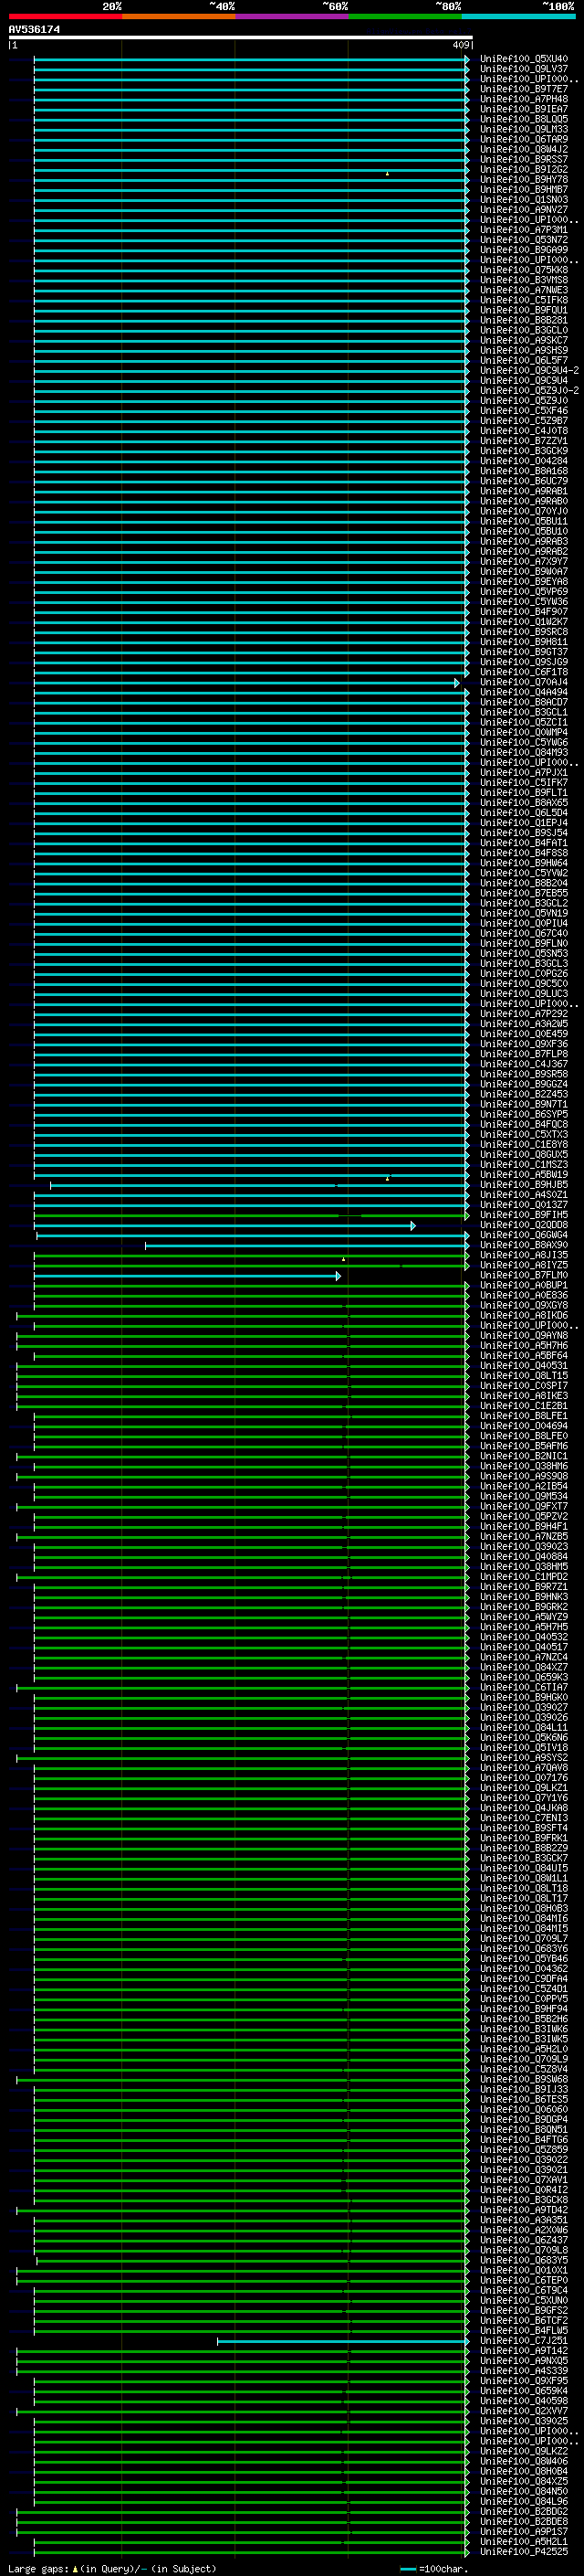Select hit UniRef100_B9IEA7
The width and height of the screenshot is (584, 2576).
point(523,109)
